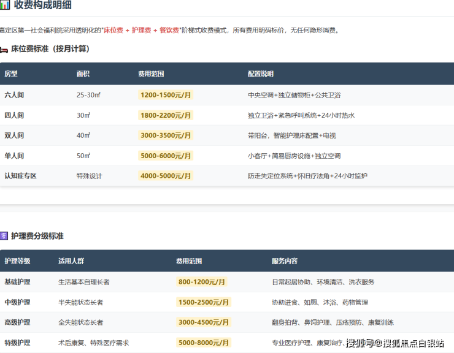Screen dimensions: 454x353
Task: Click the 配置说明 column header
Action: 261,74
